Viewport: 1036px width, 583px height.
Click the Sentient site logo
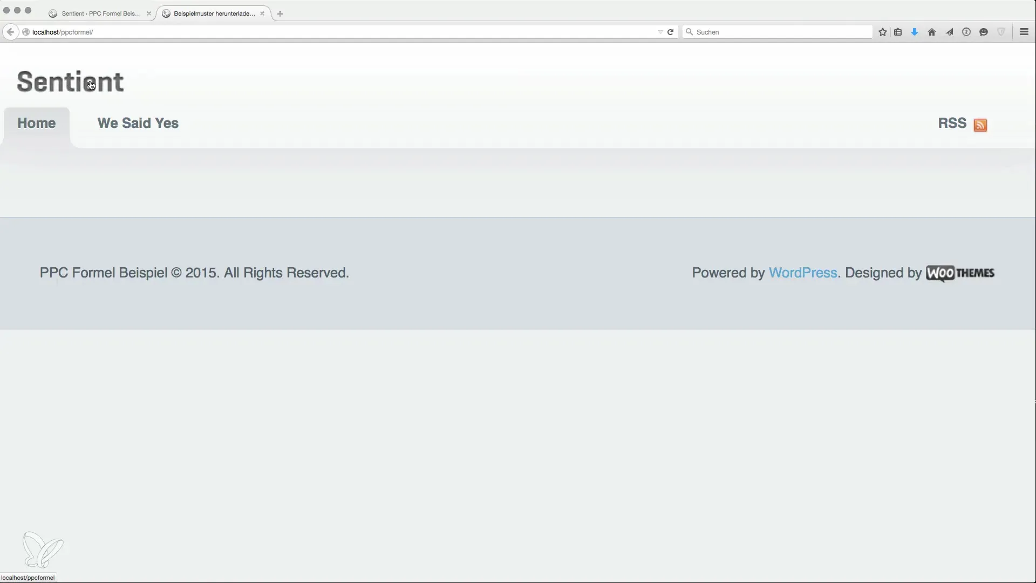[x=71, y=82]
